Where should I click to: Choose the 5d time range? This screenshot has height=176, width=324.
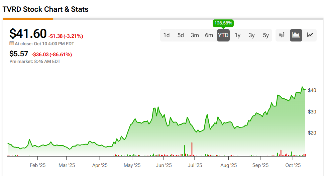pos(181,35)
